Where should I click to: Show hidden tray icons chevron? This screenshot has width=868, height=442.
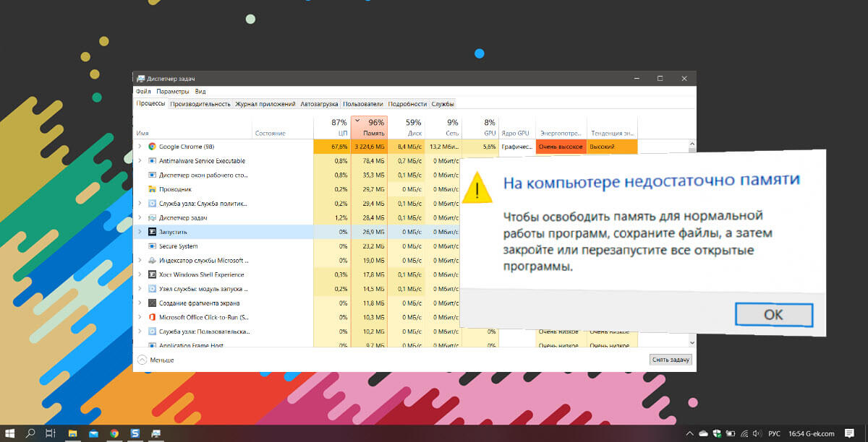[x=689, y=433]
